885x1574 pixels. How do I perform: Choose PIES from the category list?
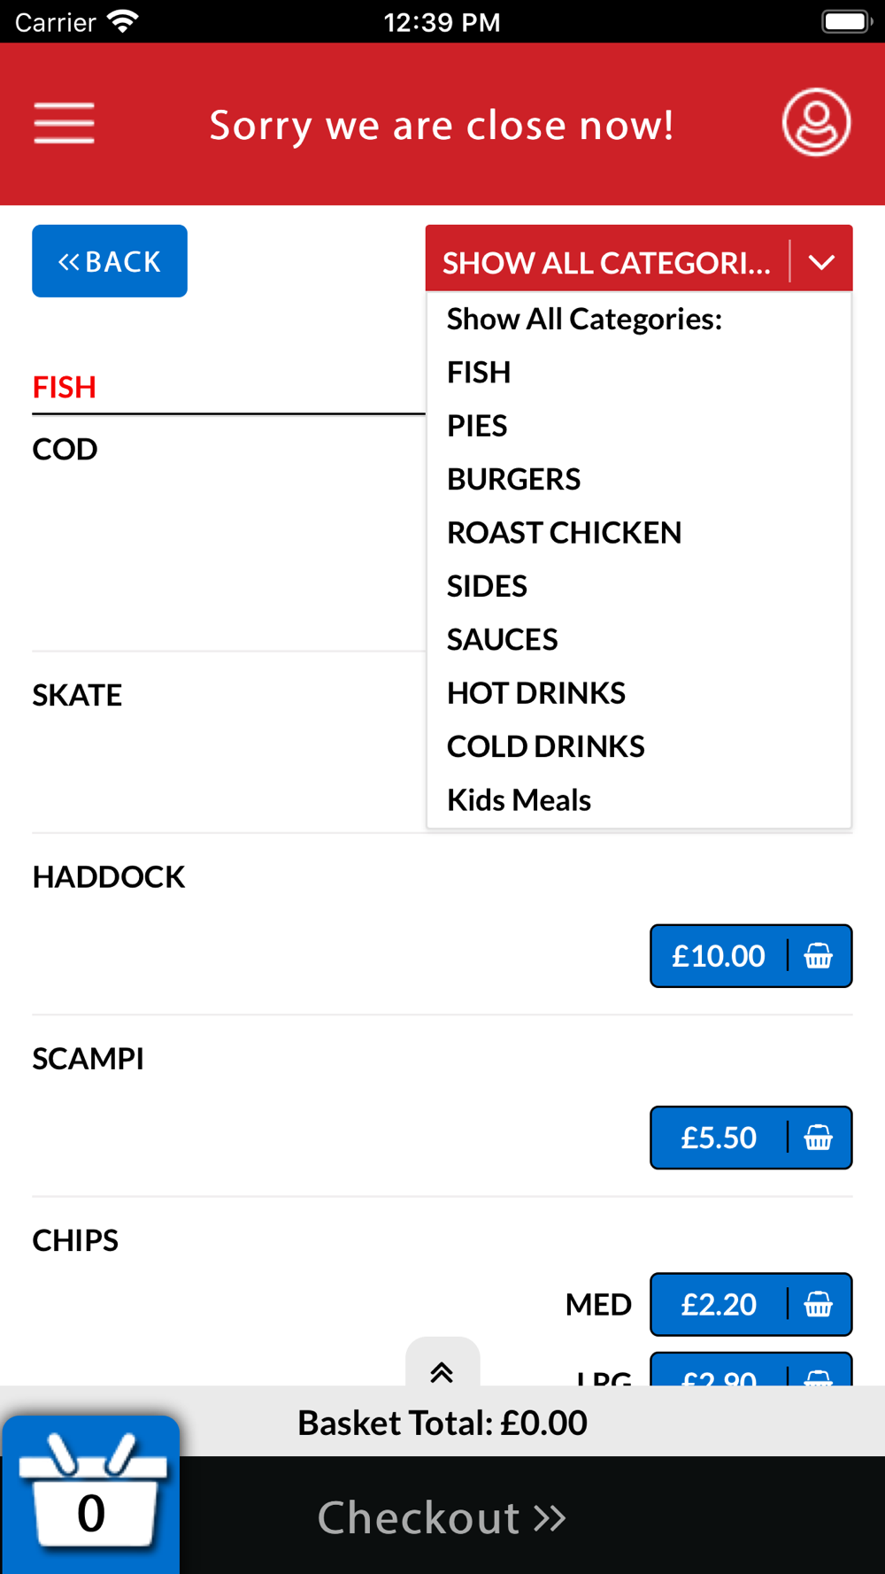coord(477,426)
